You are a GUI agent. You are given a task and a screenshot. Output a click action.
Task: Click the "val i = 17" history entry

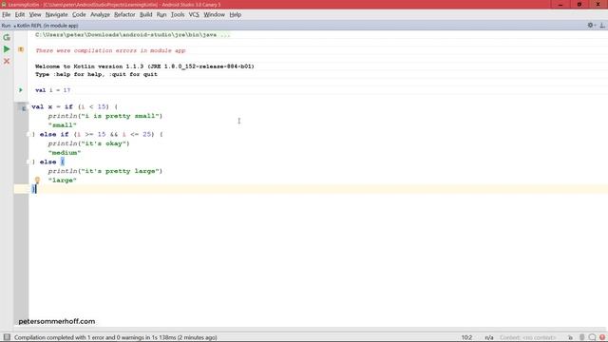tap(53, 90)
